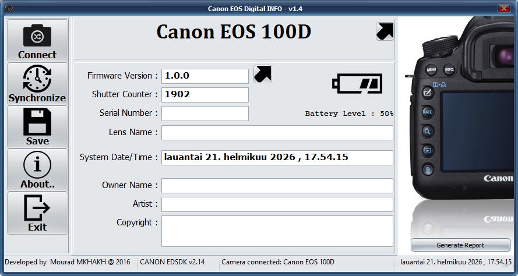518x276 pixels.
Task: Focus the Serial Number field
Action: click(x=205, y=113)
